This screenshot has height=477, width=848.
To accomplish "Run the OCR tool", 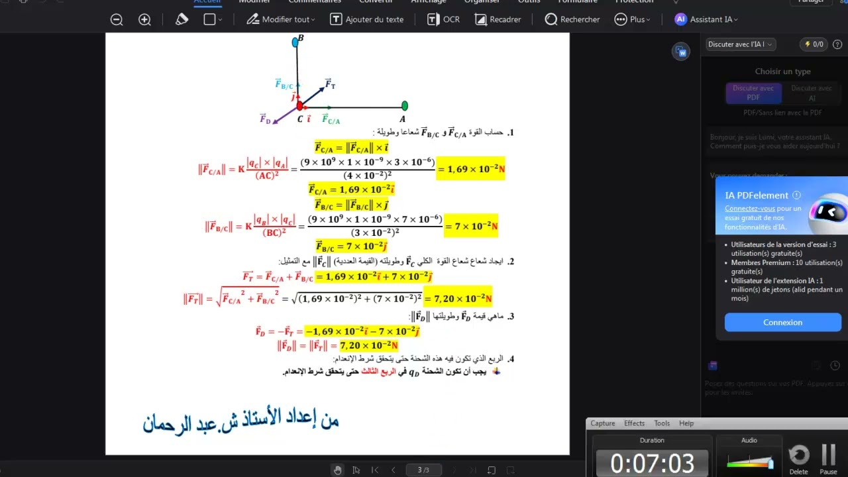I will click(x=443, y=19).
